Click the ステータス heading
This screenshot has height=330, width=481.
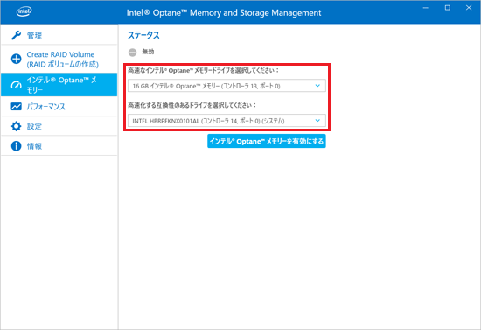click(143, 35)
